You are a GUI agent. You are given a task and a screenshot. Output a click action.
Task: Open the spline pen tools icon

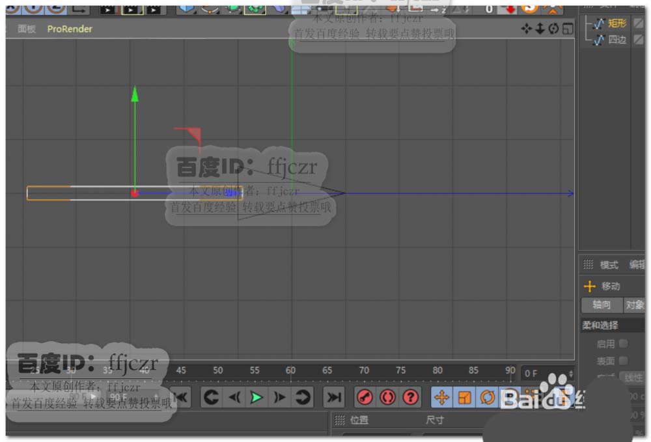[210, 9]
